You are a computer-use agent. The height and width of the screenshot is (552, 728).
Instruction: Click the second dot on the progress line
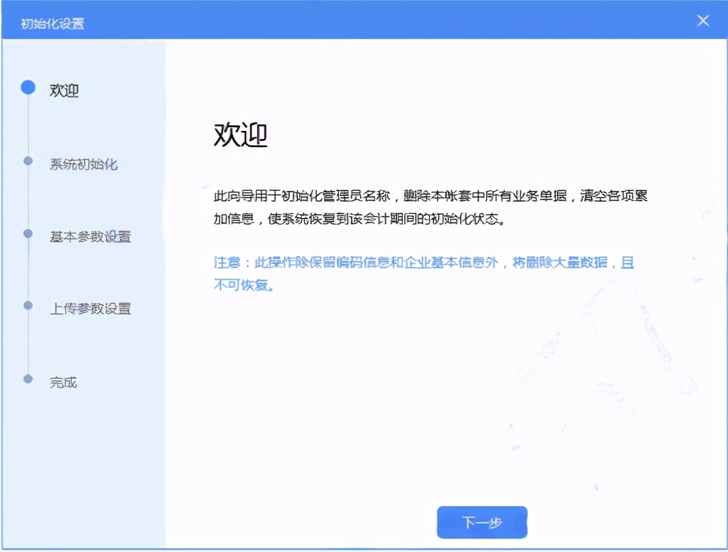coord(28,162)
